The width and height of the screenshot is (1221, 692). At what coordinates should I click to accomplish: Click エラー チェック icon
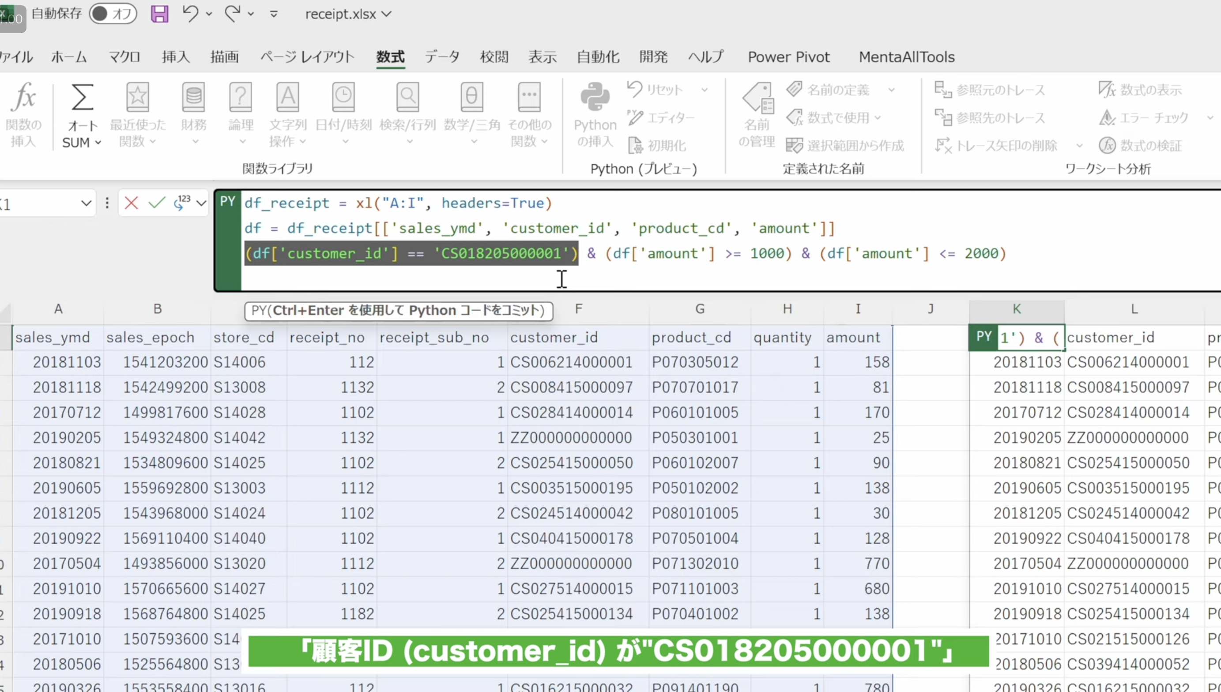[1108, 117]
